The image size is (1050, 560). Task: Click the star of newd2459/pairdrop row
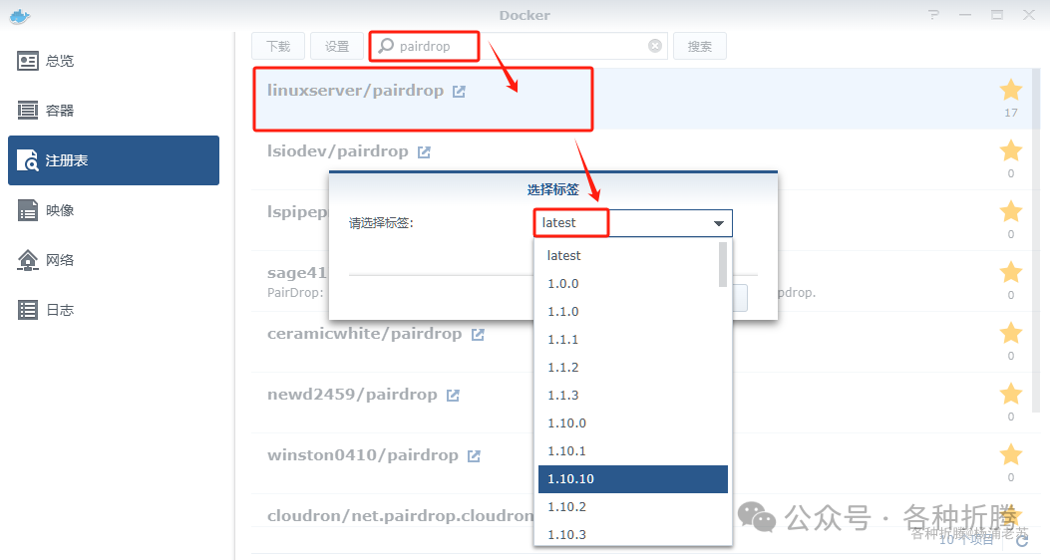1010,394
